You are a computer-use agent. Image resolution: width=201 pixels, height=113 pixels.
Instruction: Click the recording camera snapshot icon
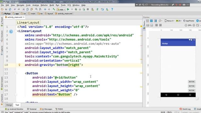coord(184,5)
